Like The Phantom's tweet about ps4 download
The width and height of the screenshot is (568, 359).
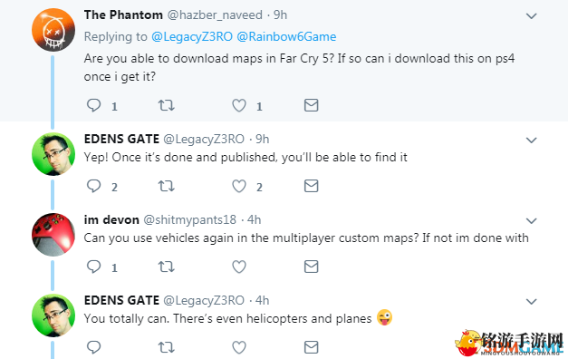coord(239,105)
